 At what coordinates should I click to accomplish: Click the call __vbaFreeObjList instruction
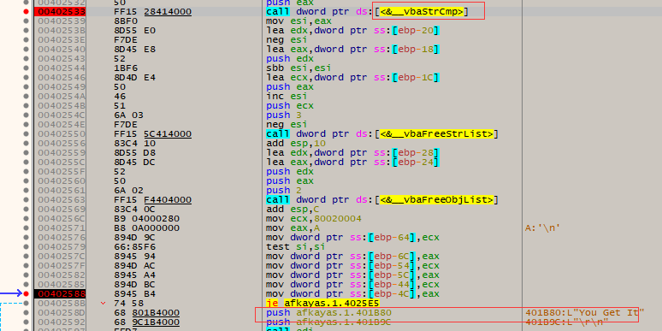382,199
